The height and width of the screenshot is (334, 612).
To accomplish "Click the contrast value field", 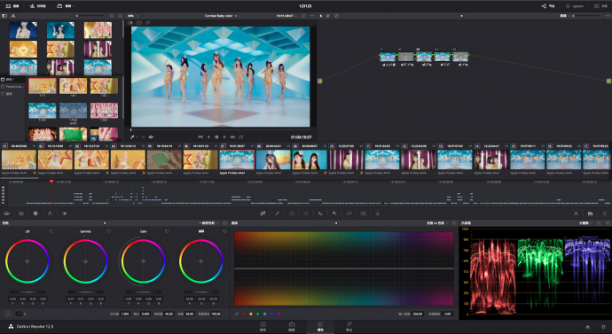I will pos(125,314).
